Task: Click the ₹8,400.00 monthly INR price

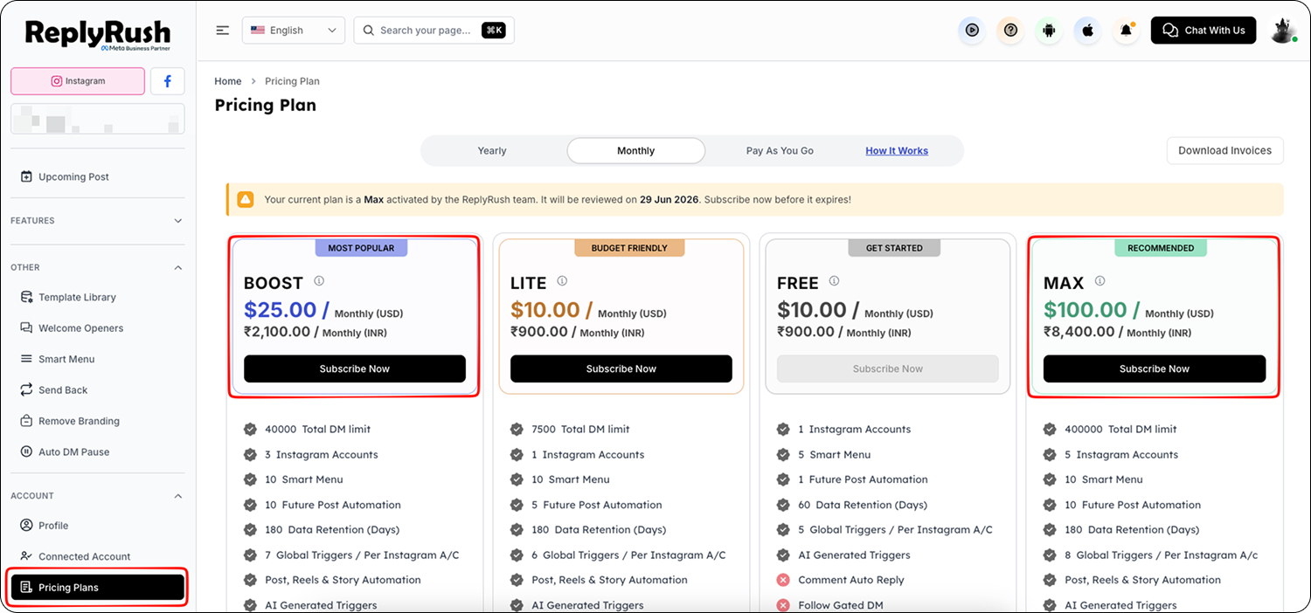Action: pyautogui.click(x=1117, y=333)
